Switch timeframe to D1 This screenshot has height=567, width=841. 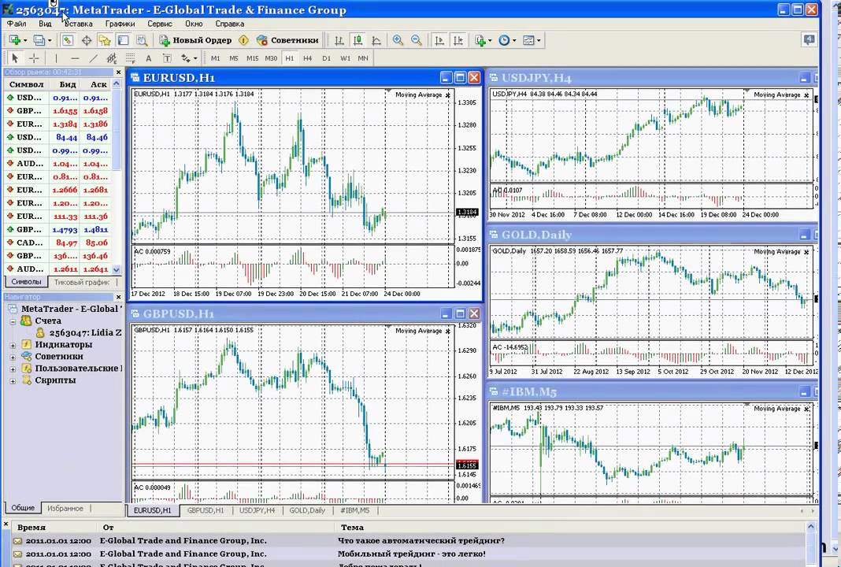pos(326,58)
